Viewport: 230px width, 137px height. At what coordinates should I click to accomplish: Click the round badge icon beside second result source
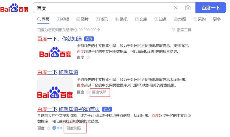click(88, 92)
